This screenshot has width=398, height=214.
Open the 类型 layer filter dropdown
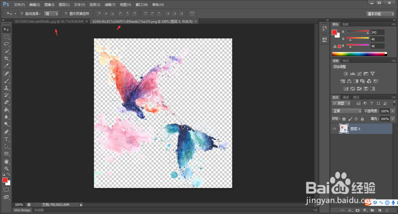click(x=341, y=103)
